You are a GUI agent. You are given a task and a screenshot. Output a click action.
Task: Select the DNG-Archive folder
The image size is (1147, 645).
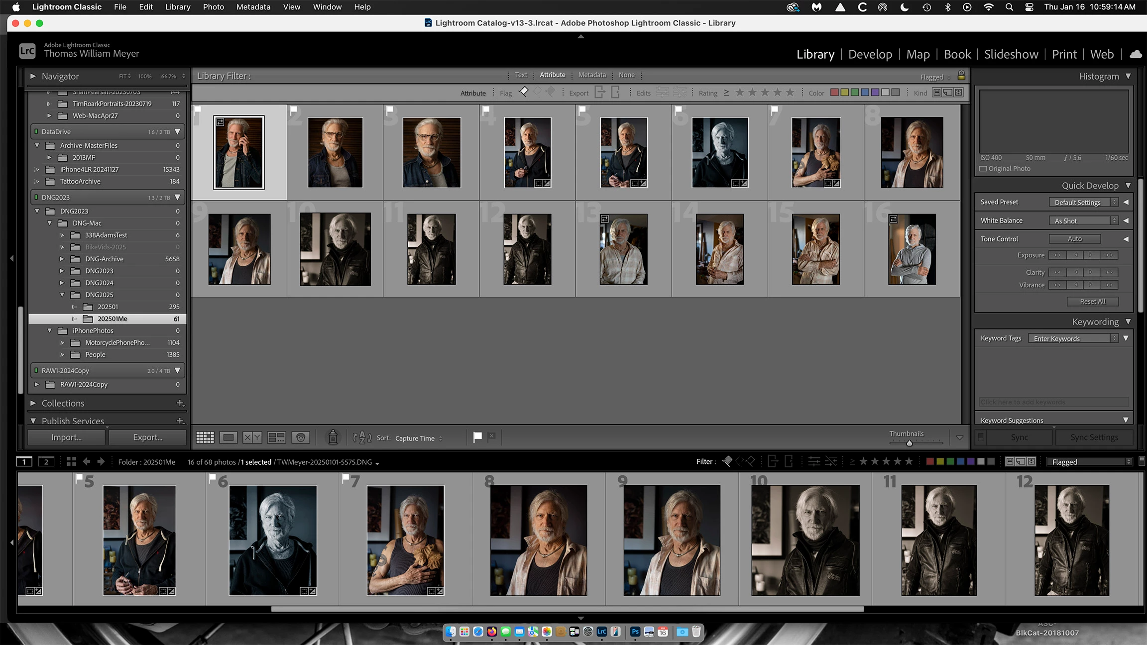(x=104, y=259)
